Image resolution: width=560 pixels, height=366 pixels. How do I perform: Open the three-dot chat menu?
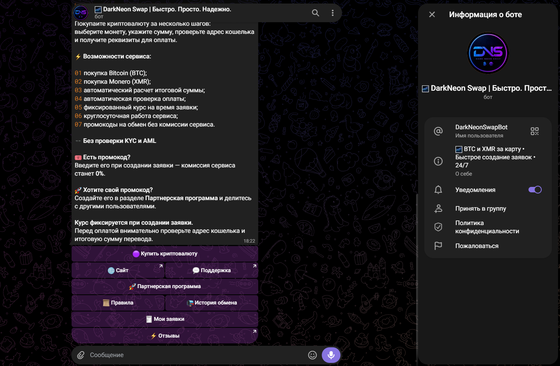(x=332, y=13)
